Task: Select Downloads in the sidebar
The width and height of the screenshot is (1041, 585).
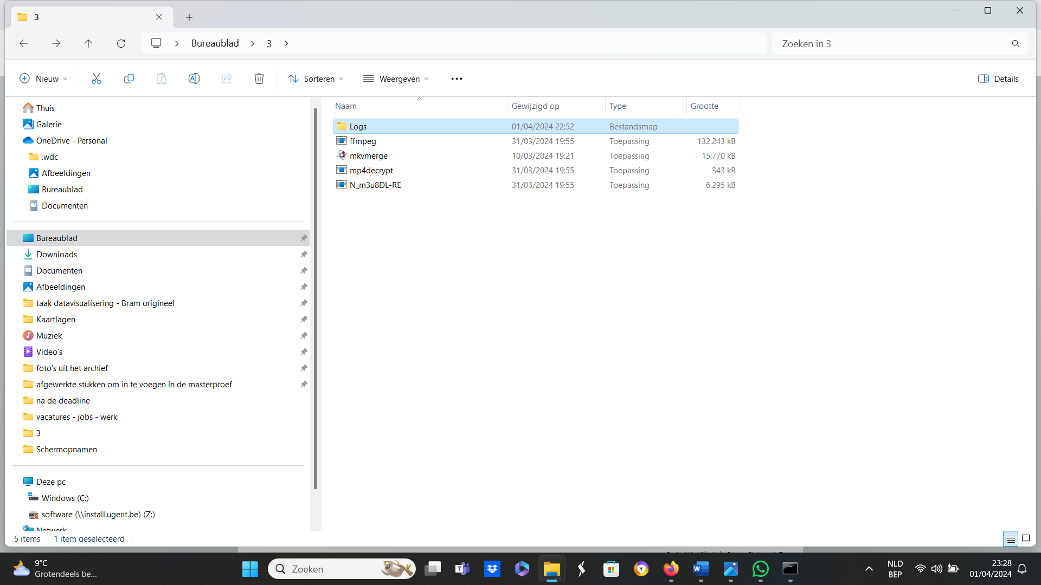Action: tap(56, 254)
